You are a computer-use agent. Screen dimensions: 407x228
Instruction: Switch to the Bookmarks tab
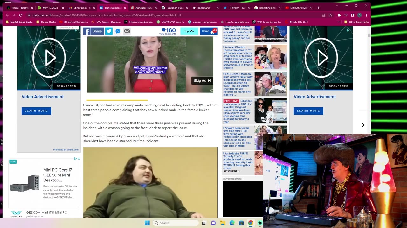[204, 8]
